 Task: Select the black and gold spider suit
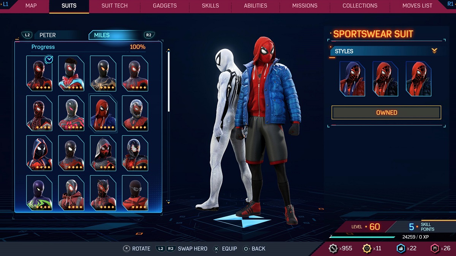[103, 74]
